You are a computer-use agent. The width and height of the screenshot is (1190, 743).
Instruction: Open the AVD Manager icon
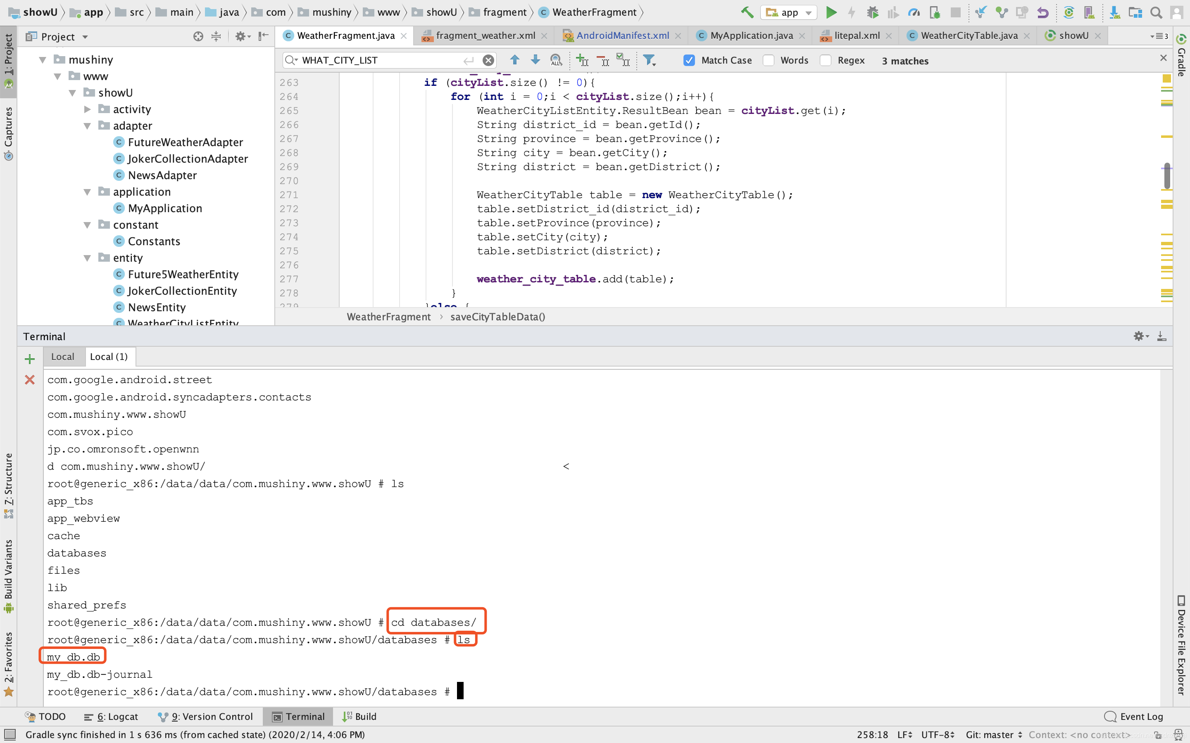(1089, 12)
